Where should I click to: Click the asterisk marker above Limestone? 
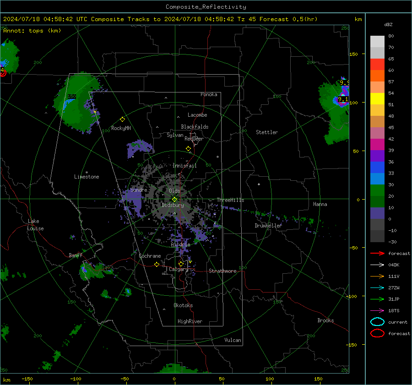(x=87, y=173)
